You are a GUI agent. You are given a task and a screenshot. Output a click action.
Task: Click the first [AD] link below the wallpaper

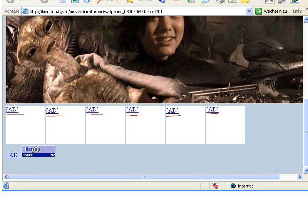tap(12, 109)
